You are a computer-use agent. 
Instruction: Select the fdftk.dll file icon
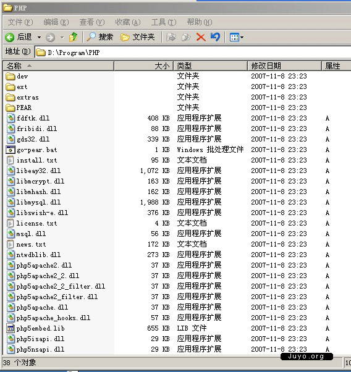tap(11, 118)
